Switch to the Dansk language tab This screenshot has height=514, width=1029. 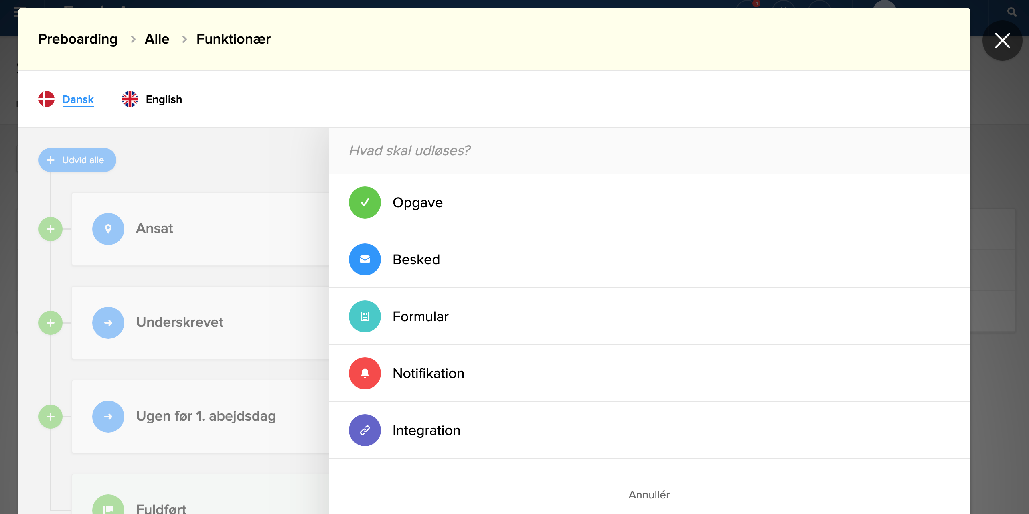click(x=77, y=99)
